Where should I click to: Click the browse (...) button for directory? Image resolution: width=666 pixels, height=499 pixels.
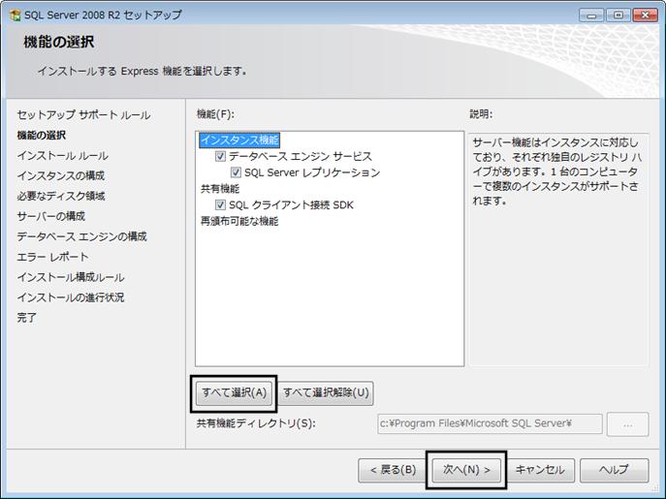[x=628, y=423]
